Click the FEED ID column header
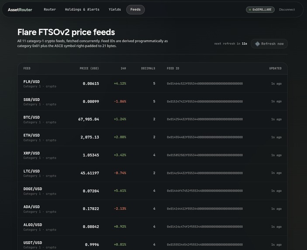This screenshot has width=307, height=250. point(173,68)
